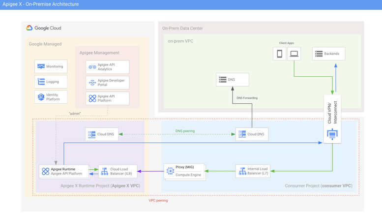Click the Cloud VPN/Interconnect gateway icon

pyautogui.click(x=332, y=134)
